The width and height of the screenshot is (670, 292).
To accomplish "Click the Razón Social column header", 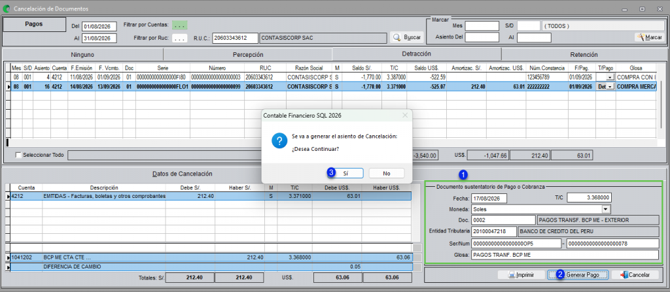I will (x=308, y=68).
